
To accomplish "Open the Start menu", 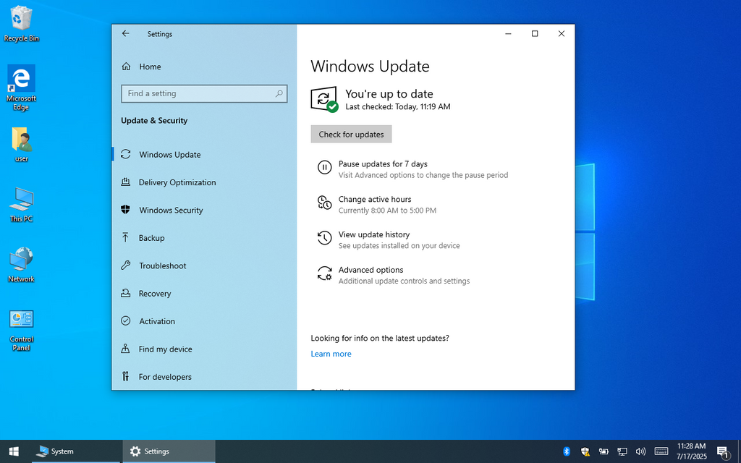I will tap(14, 451).
